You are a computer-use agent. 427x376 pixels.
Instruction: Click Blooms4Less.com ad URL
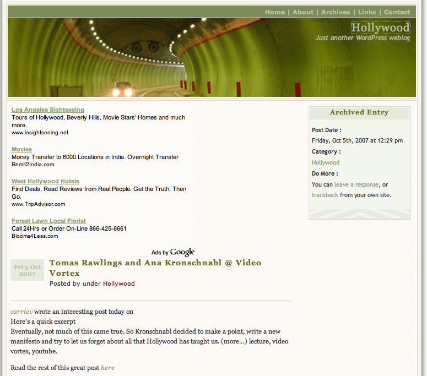tap(35, 236)
